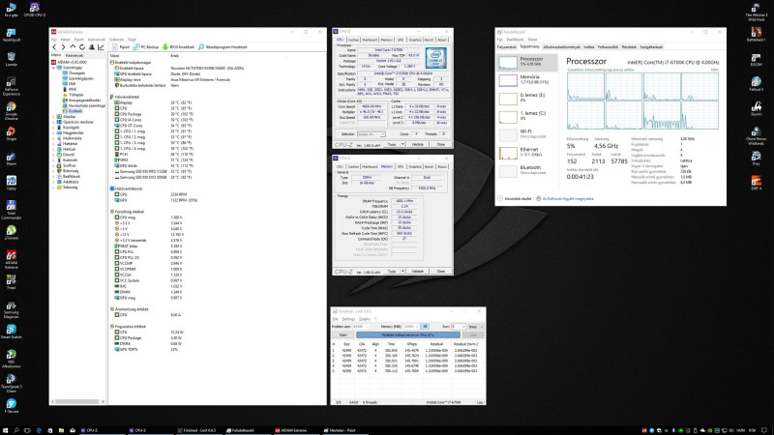Open Eszközök menu in AIDA64
This screenshot has width=774, height=435.
[116, 40]
